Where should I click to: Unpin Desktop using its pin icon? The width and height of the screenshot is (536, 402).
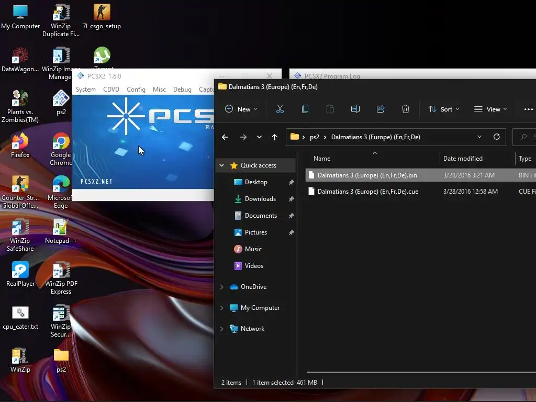291,182
